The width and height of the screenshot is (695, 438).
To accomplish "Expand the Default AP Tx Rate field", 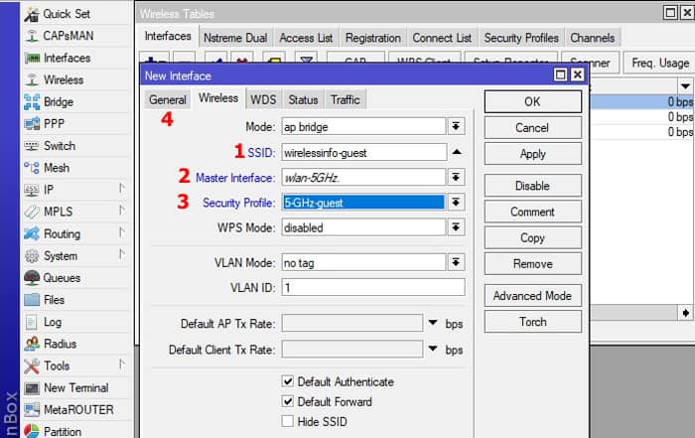I will pyautogui.click(x=433, y=323).
